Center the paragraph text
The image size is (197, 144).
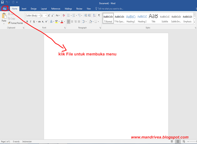(72, 22)
